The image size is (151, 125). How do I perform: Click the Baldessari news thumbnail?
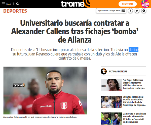click(111, 85)
